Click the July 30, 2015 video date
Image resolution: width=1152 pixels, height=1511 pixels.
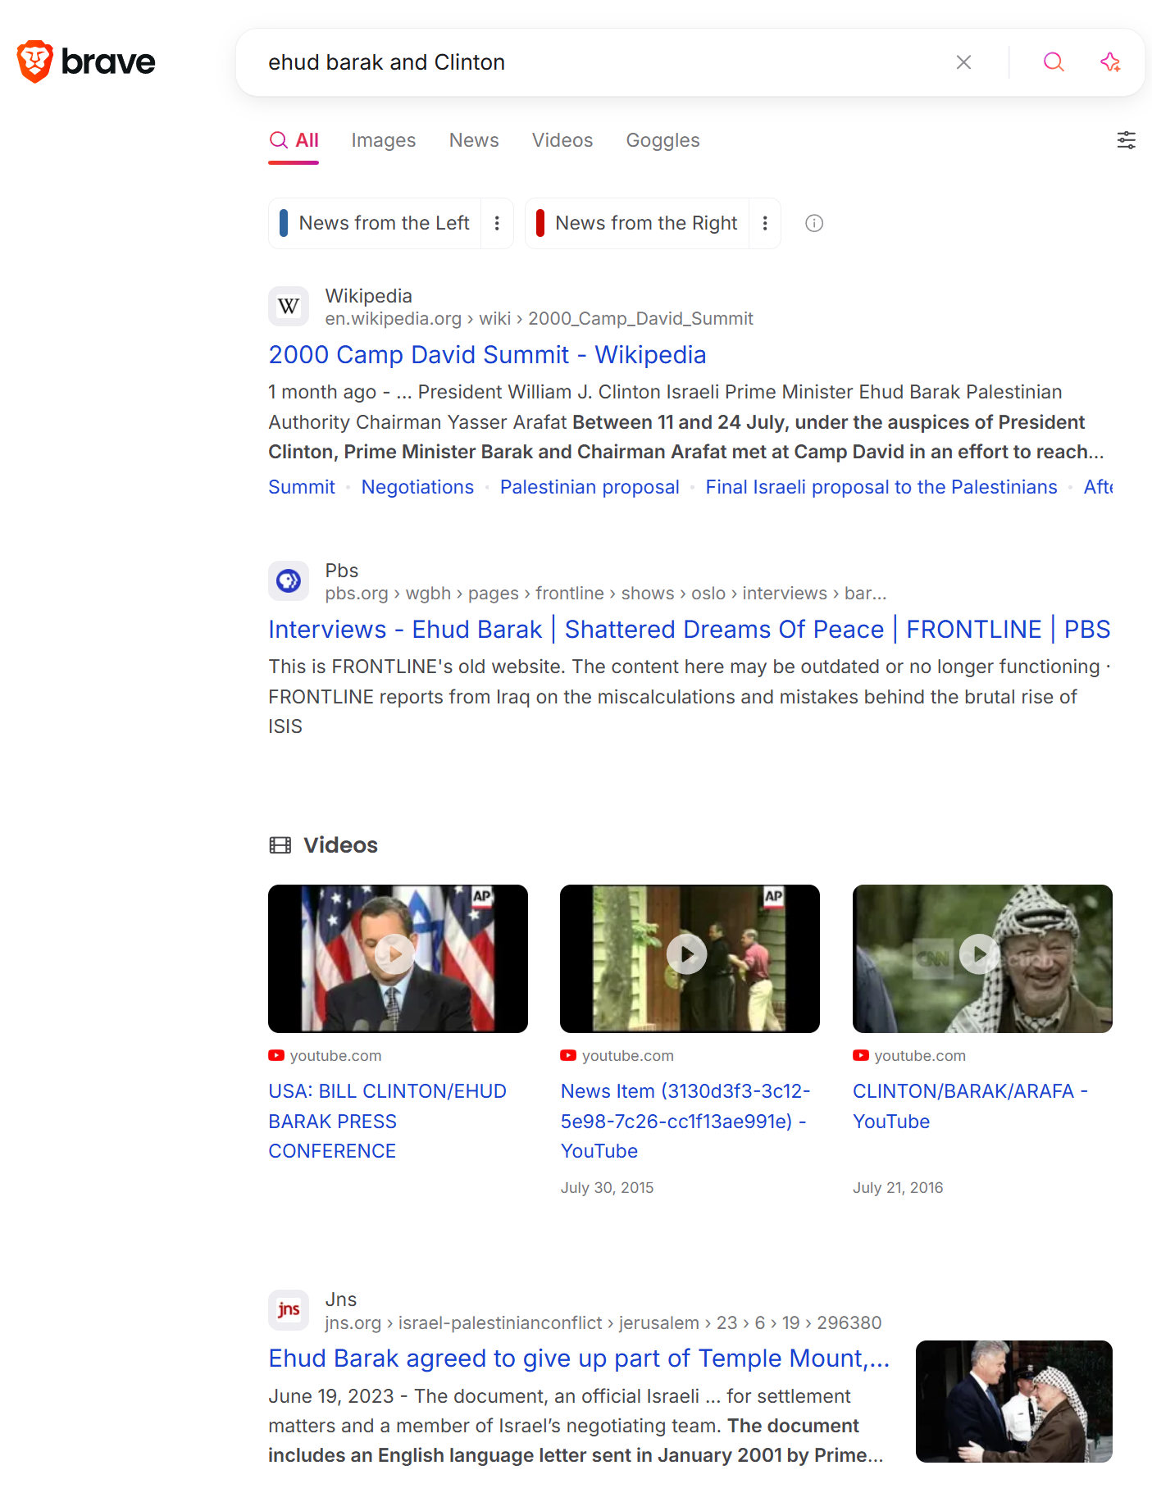607,1188
